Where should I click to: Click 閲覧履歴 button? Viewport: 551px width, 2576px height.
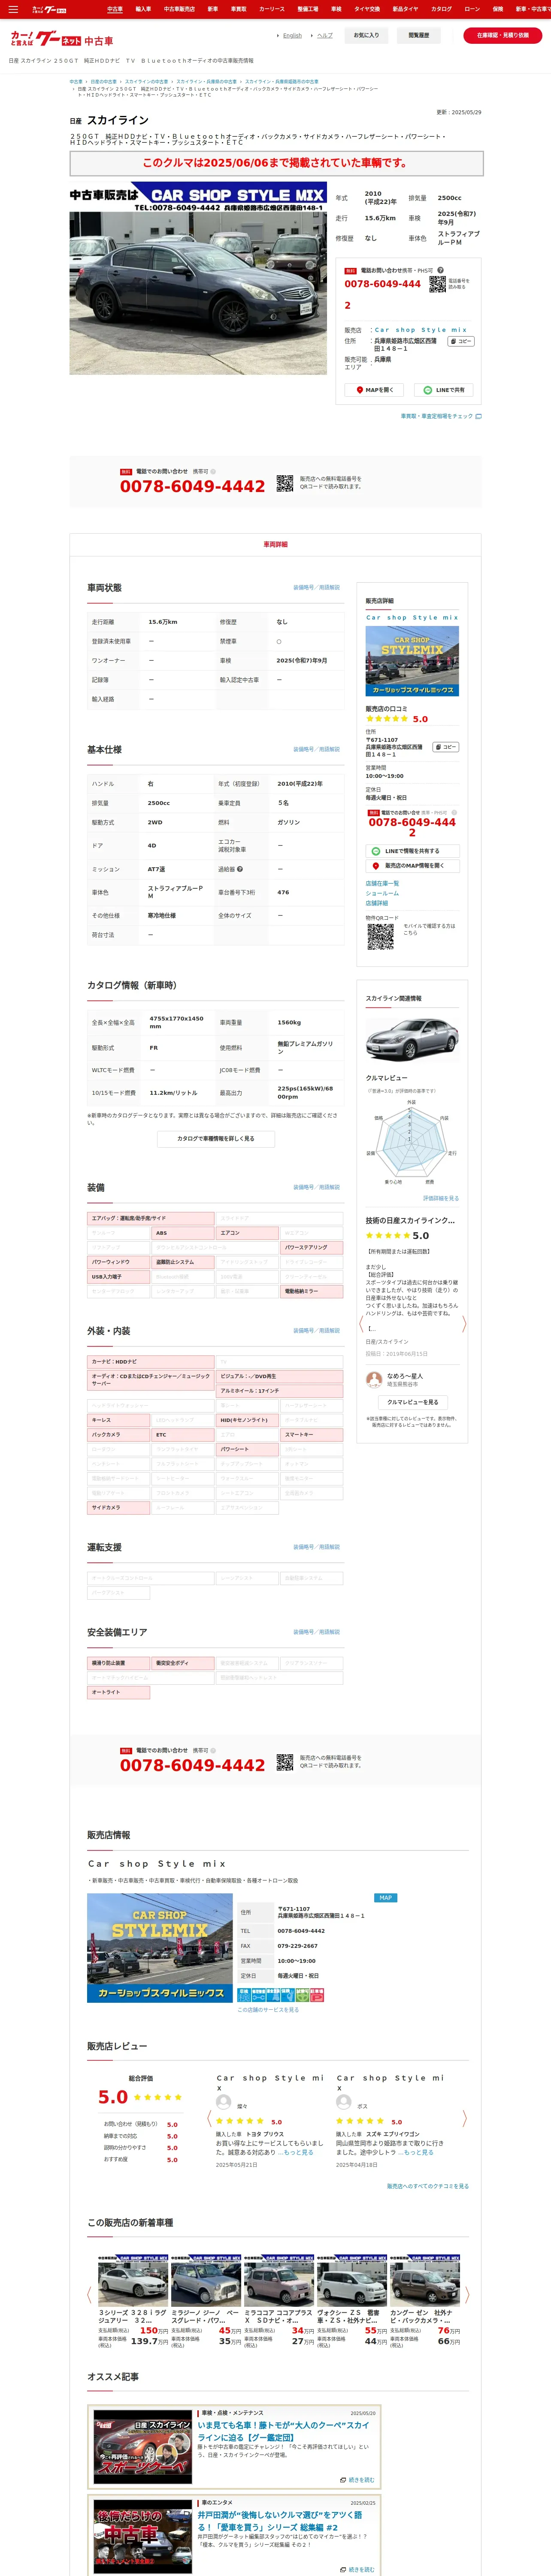click(419, 35)
